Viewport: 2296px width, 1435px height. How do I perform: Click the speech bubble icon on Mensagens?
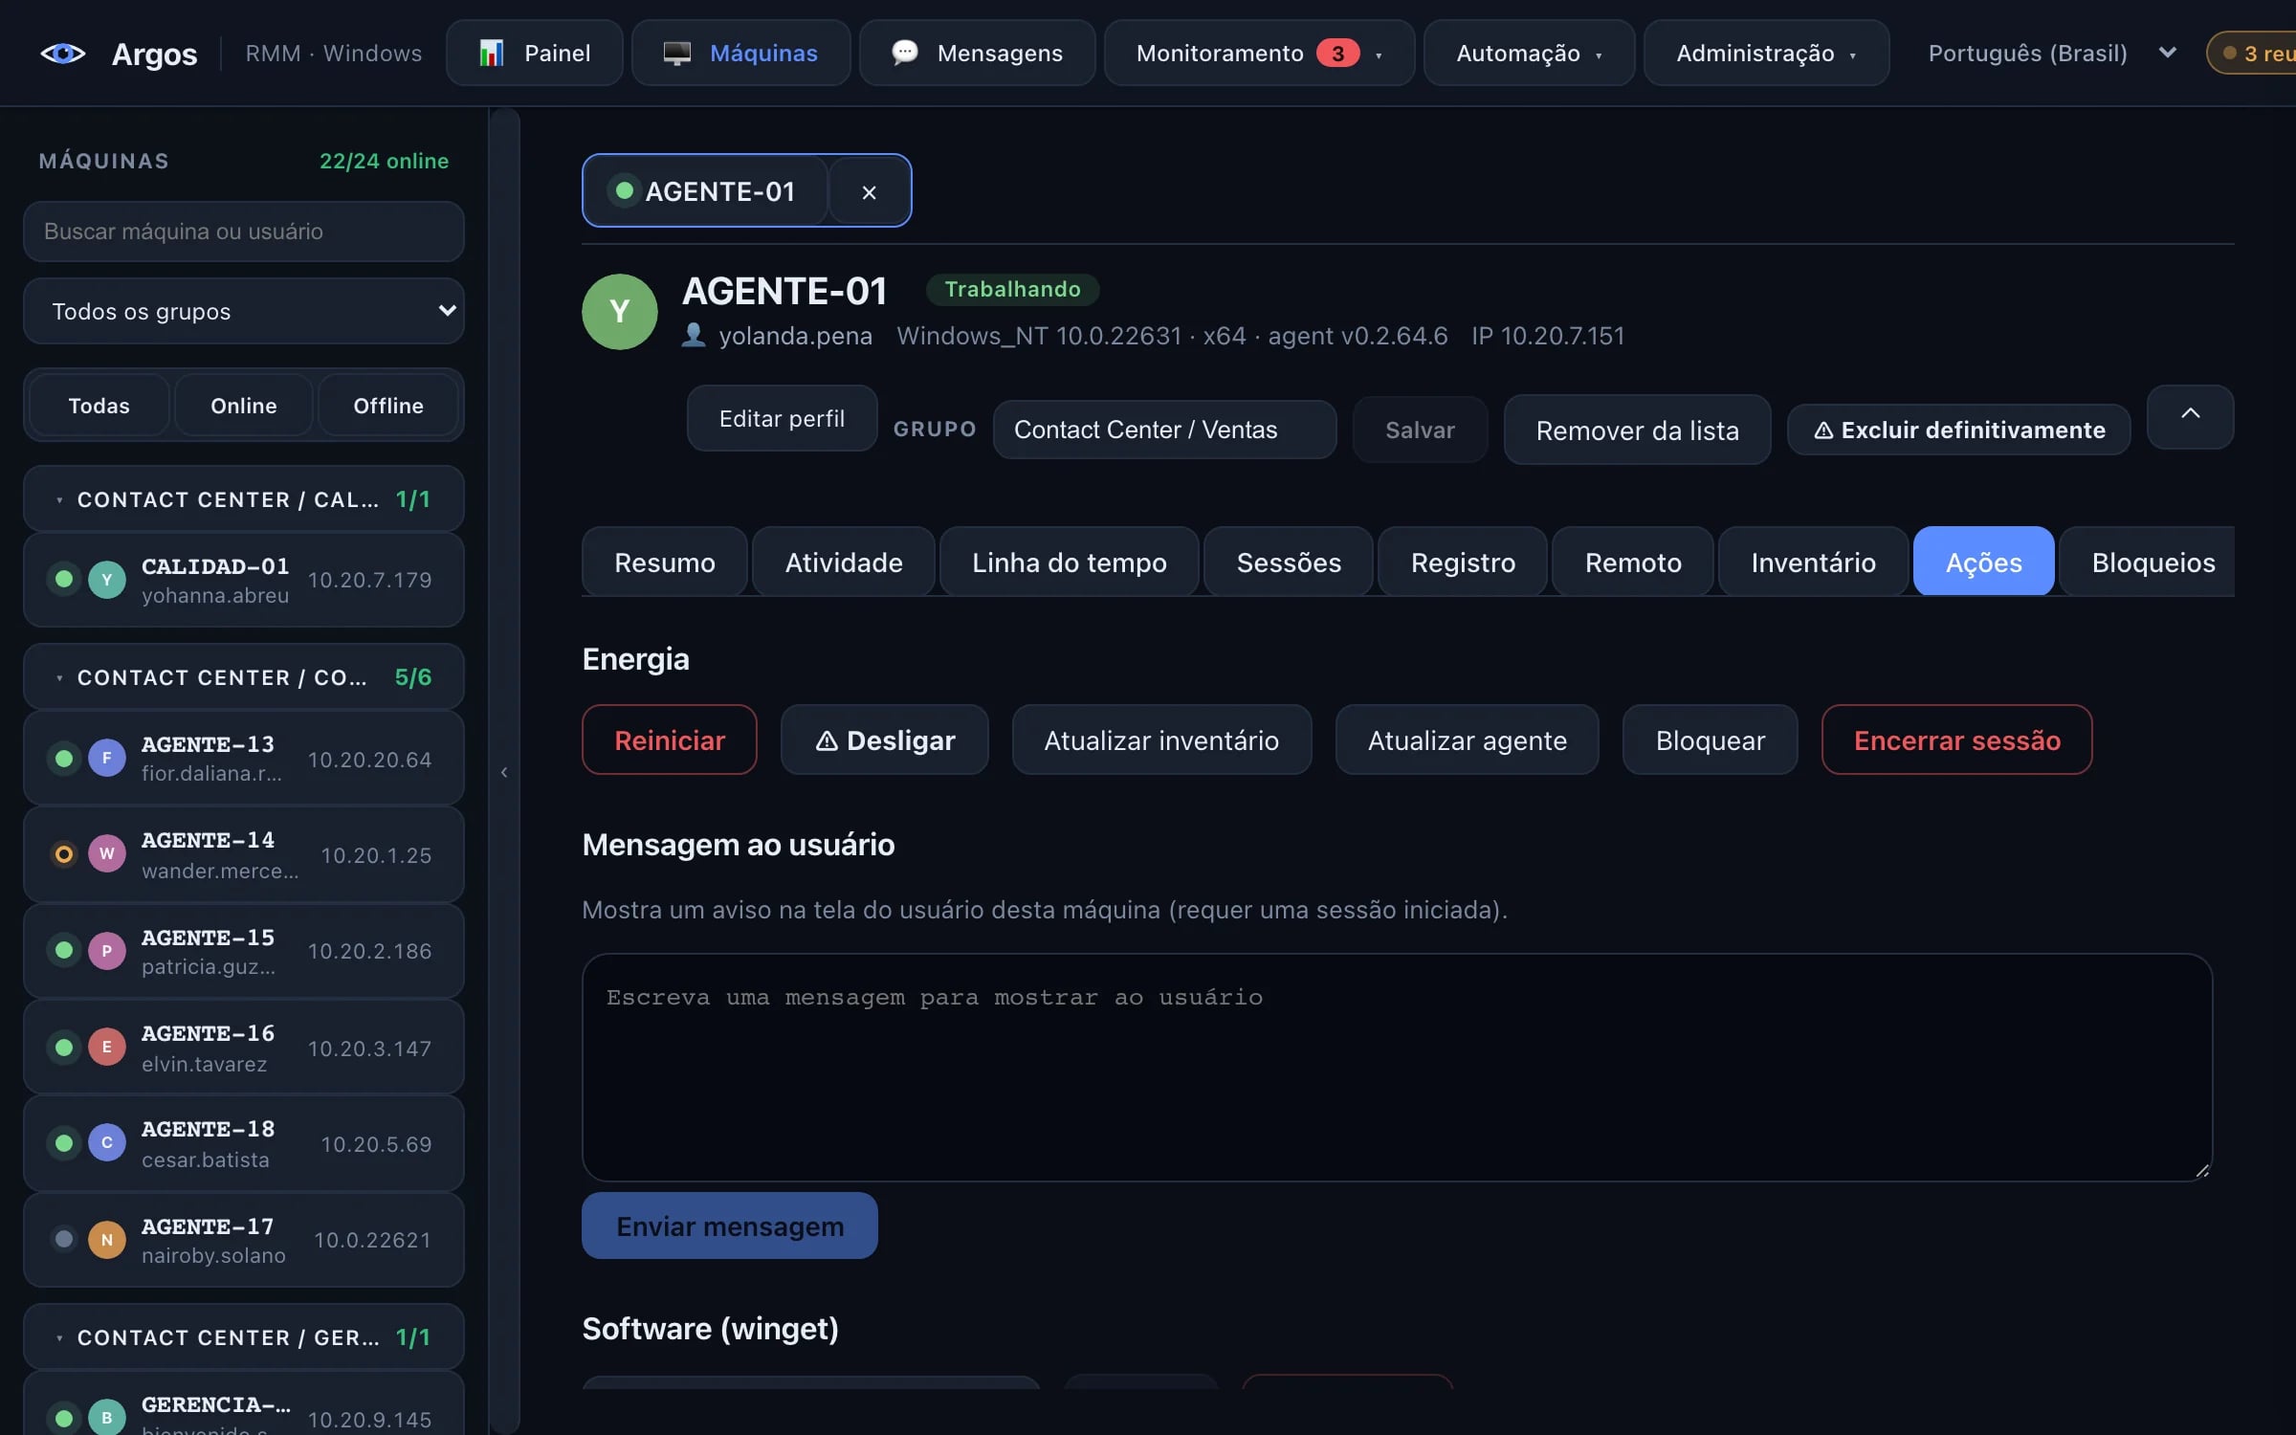coord(905,53)
